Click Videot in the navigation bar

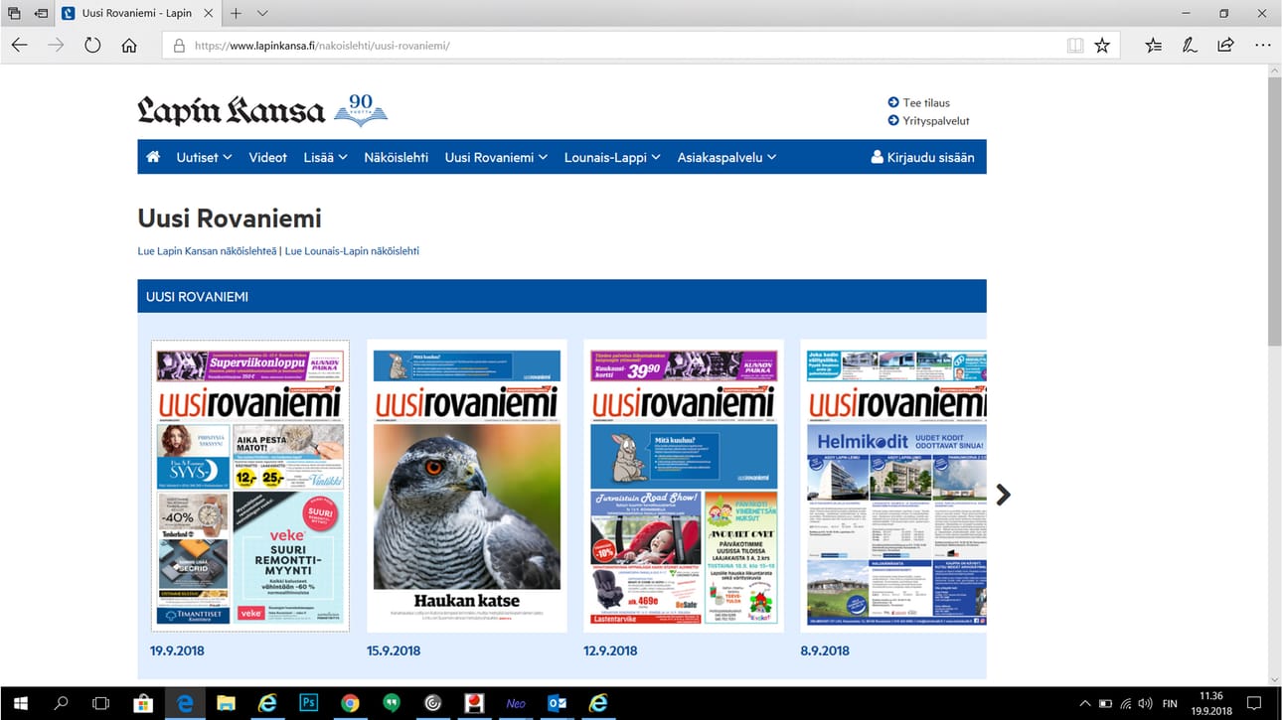267,156
